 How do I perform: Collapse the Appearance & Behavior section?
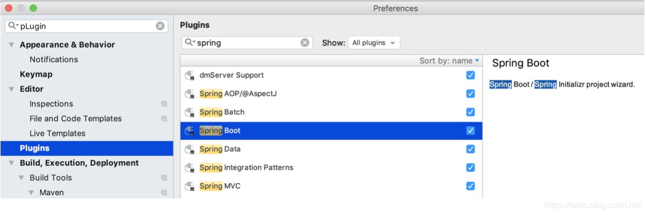[12, 45]
